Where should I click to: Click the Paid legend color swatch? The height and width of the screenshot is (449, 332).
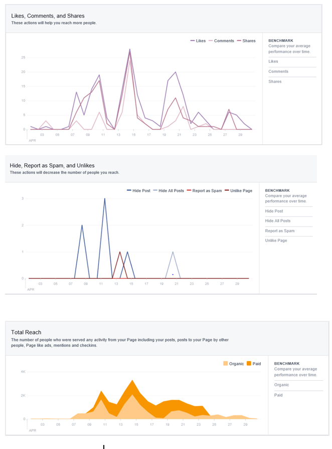(249, 364)
